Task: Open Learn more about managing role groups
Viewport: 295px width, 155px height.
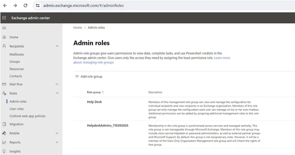Action: tap(152, 60)
